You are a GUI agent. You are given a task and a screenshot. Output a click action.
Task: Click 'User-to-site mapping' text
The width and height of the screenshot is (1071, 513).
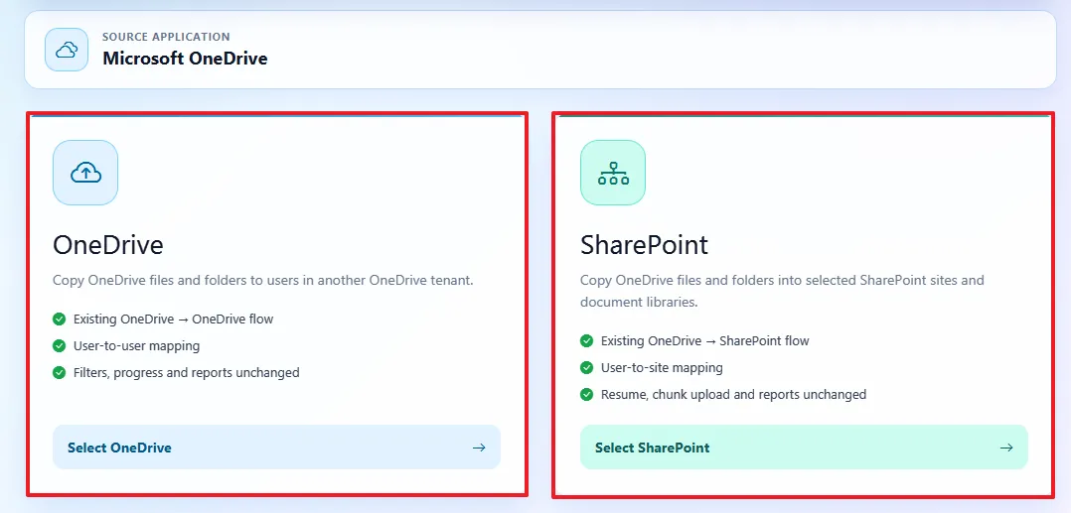[x=662, y=368]
